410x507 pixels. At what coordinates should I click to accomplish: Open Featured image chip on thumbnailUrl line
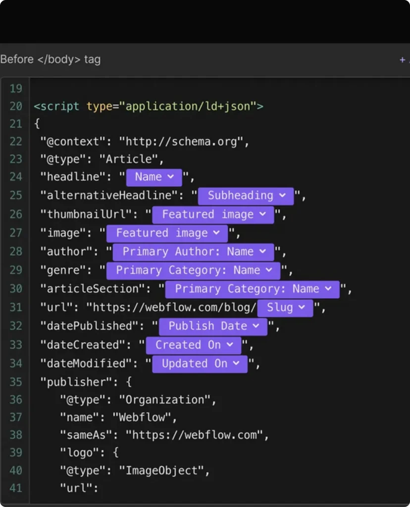[x=213, y=214]
